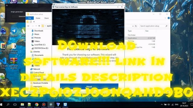Go up one folder level in Explorer

click(39, 26)
